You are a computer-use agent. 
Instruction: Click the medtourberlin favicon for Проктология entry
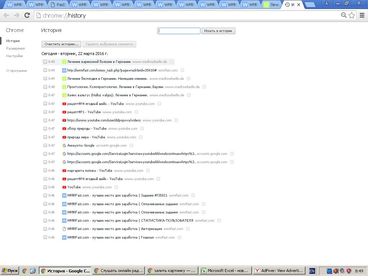click(x=64, y=87)
